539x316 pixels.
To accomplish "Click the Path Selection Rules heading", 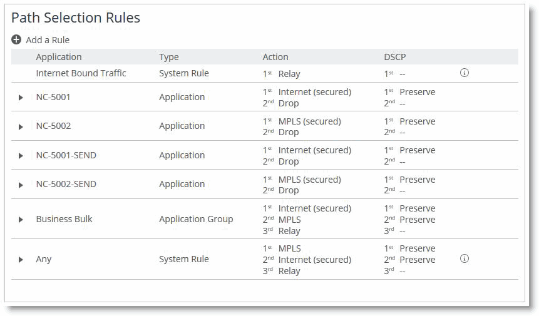I will point(76,18).
